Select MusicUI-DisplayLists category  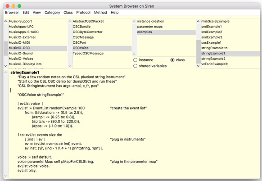tap(38, 64)
